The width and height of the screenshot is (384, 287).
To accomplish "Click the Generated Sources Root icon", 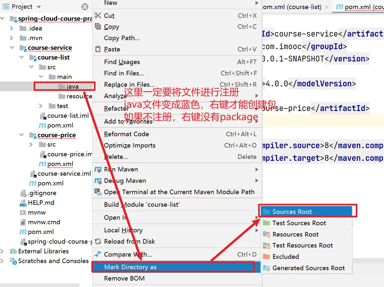I will (x=266, y=268).
